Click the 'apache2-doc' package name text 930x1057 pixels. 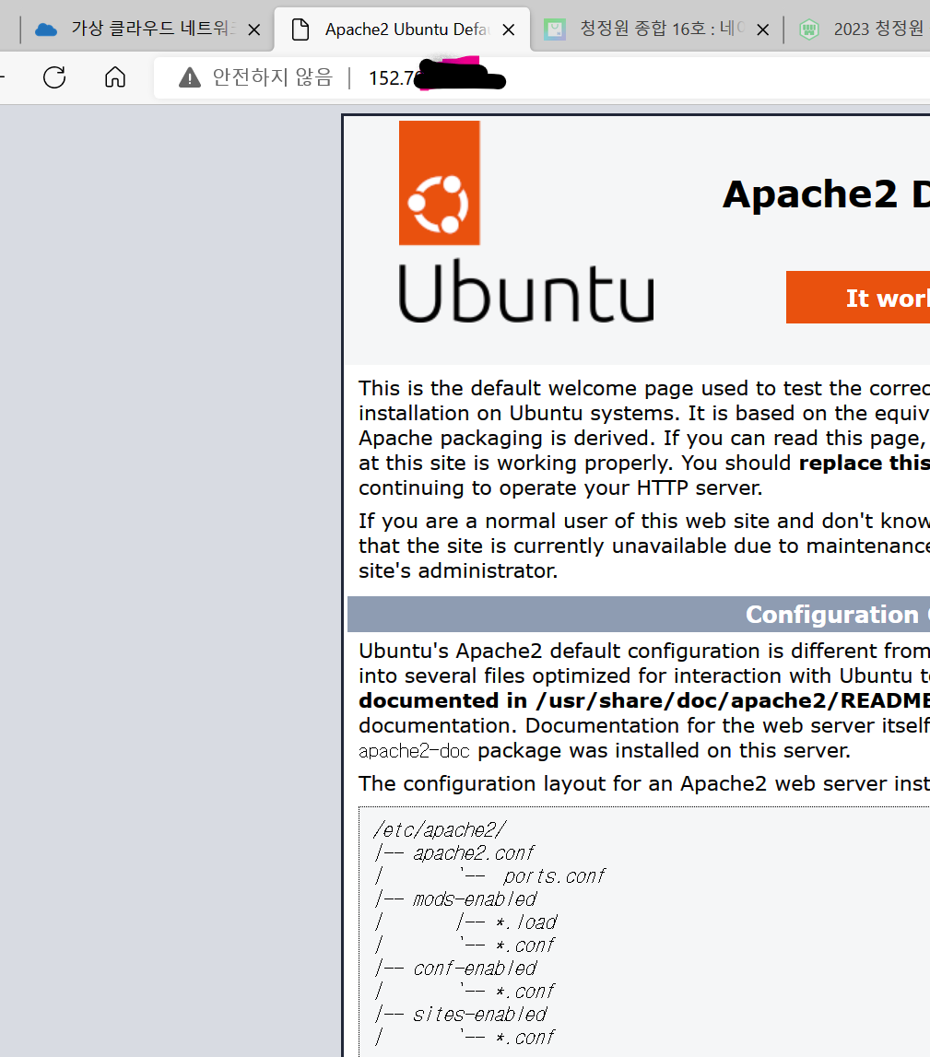[414, 751]
